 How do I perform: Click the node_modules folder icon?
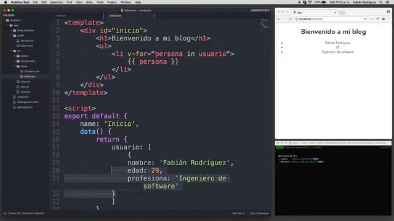point(15,31)
